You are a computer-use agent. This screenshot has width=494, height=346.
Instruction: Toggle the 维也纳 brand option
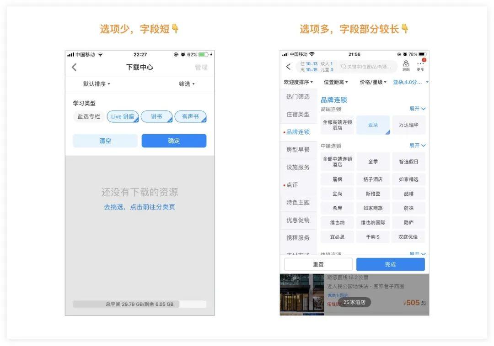337,222
